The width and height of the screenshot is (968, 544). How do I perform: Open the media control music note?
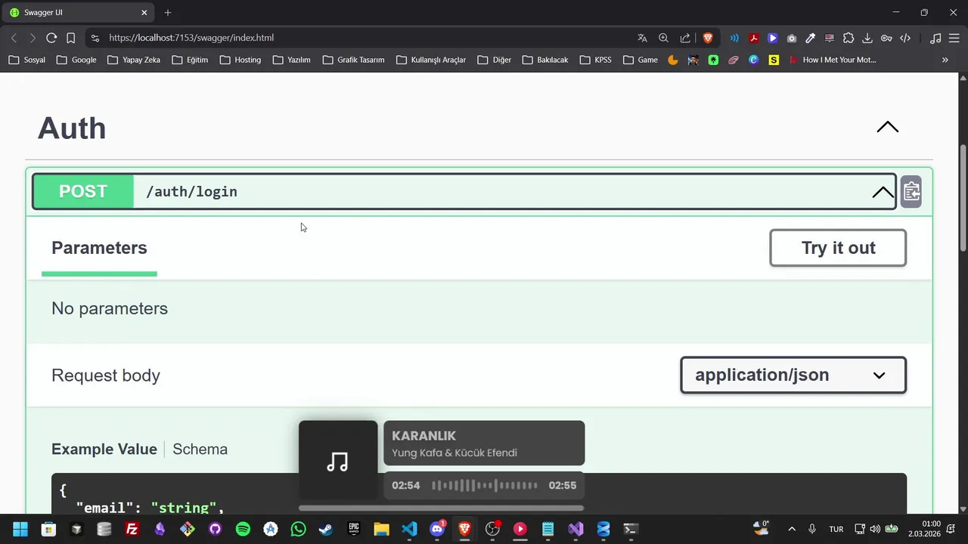coord(935,38)
